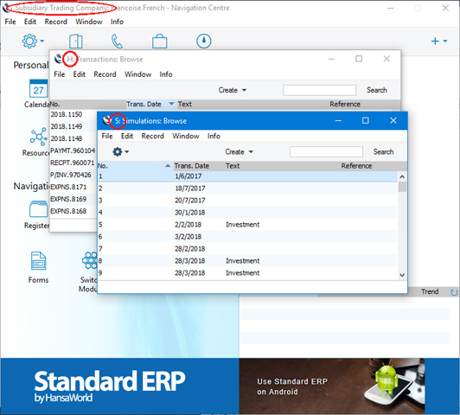This screenshot has width=460, height=415.
Task: Click the up arrow of the Simulations scrollbar
Action: point(402,176)
